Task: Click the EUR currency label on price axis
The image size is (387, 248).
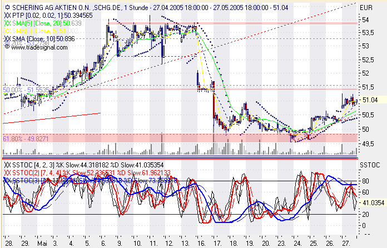Action: (x=366, y=8)
